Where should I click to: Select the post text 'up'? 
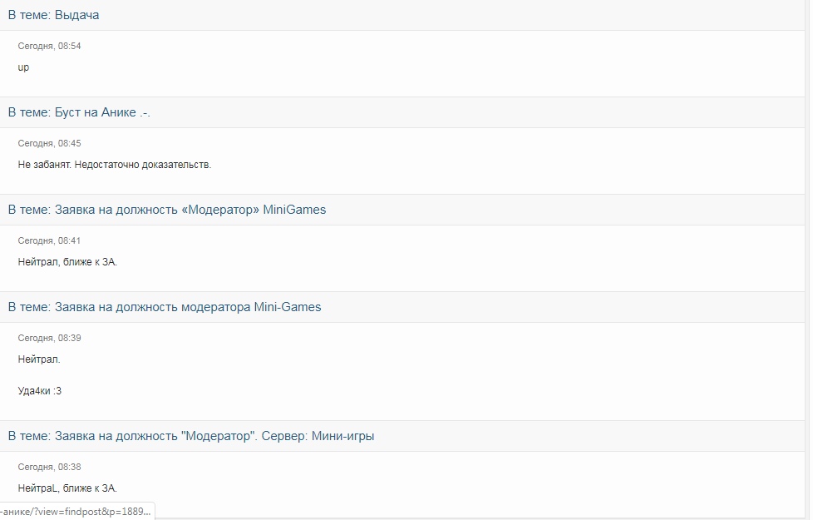pyautogui.click(x=23, y=67)
